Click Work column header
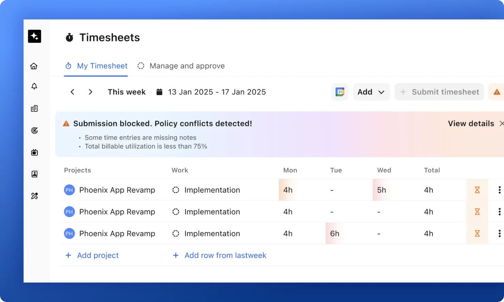 tap(180, 170)
